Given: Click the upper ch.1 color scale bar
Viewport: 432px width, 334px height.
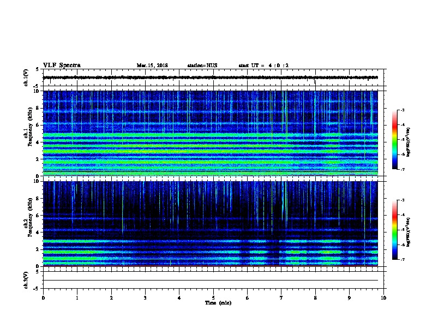Looking at the screenshot, I should pyautogui.click(x=394, y=140).
